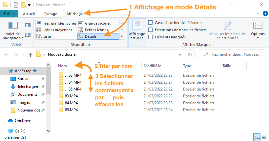269x141 pixels.
Task: Refresh the folder view
Action: [190, 54]
